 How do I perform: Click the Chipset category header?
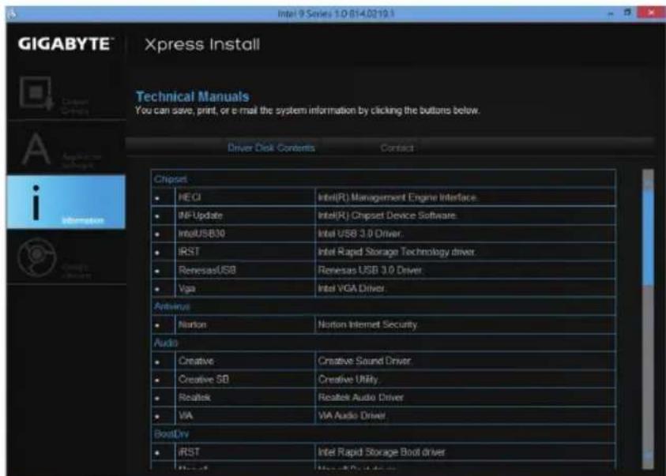click(x=171, y=179)
